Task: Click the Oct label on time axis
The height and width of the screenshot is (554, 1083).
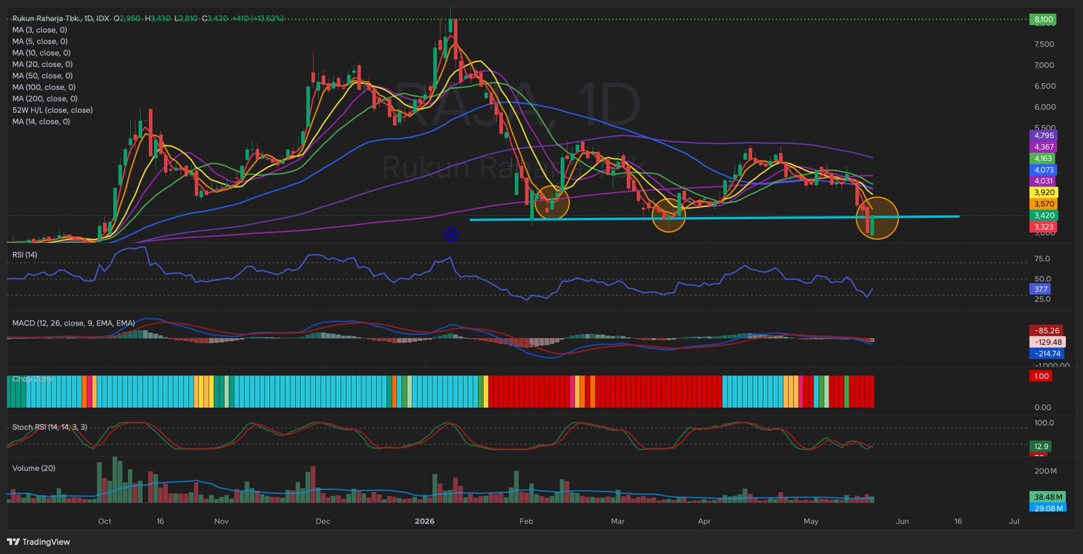Action: coord(104,522)
